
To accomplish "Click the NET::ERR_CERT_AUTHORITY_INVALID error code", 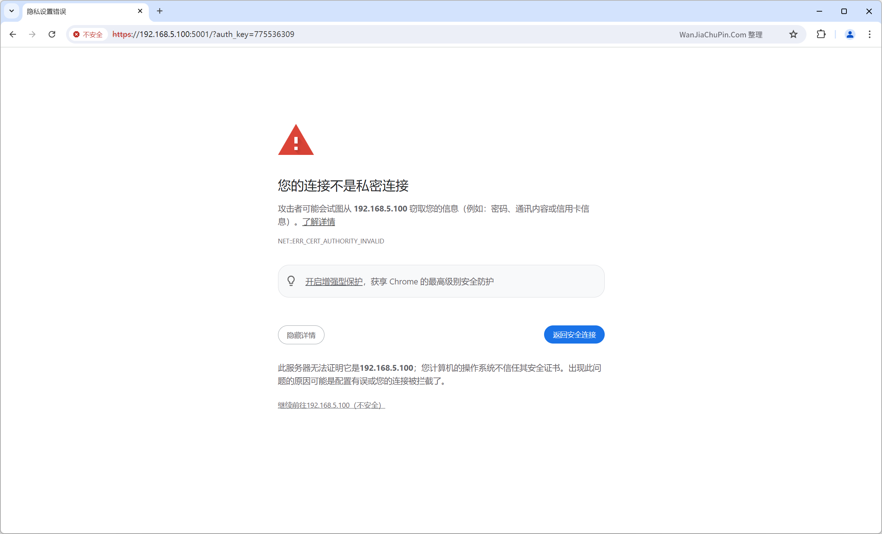I will (x=331, y=241).
